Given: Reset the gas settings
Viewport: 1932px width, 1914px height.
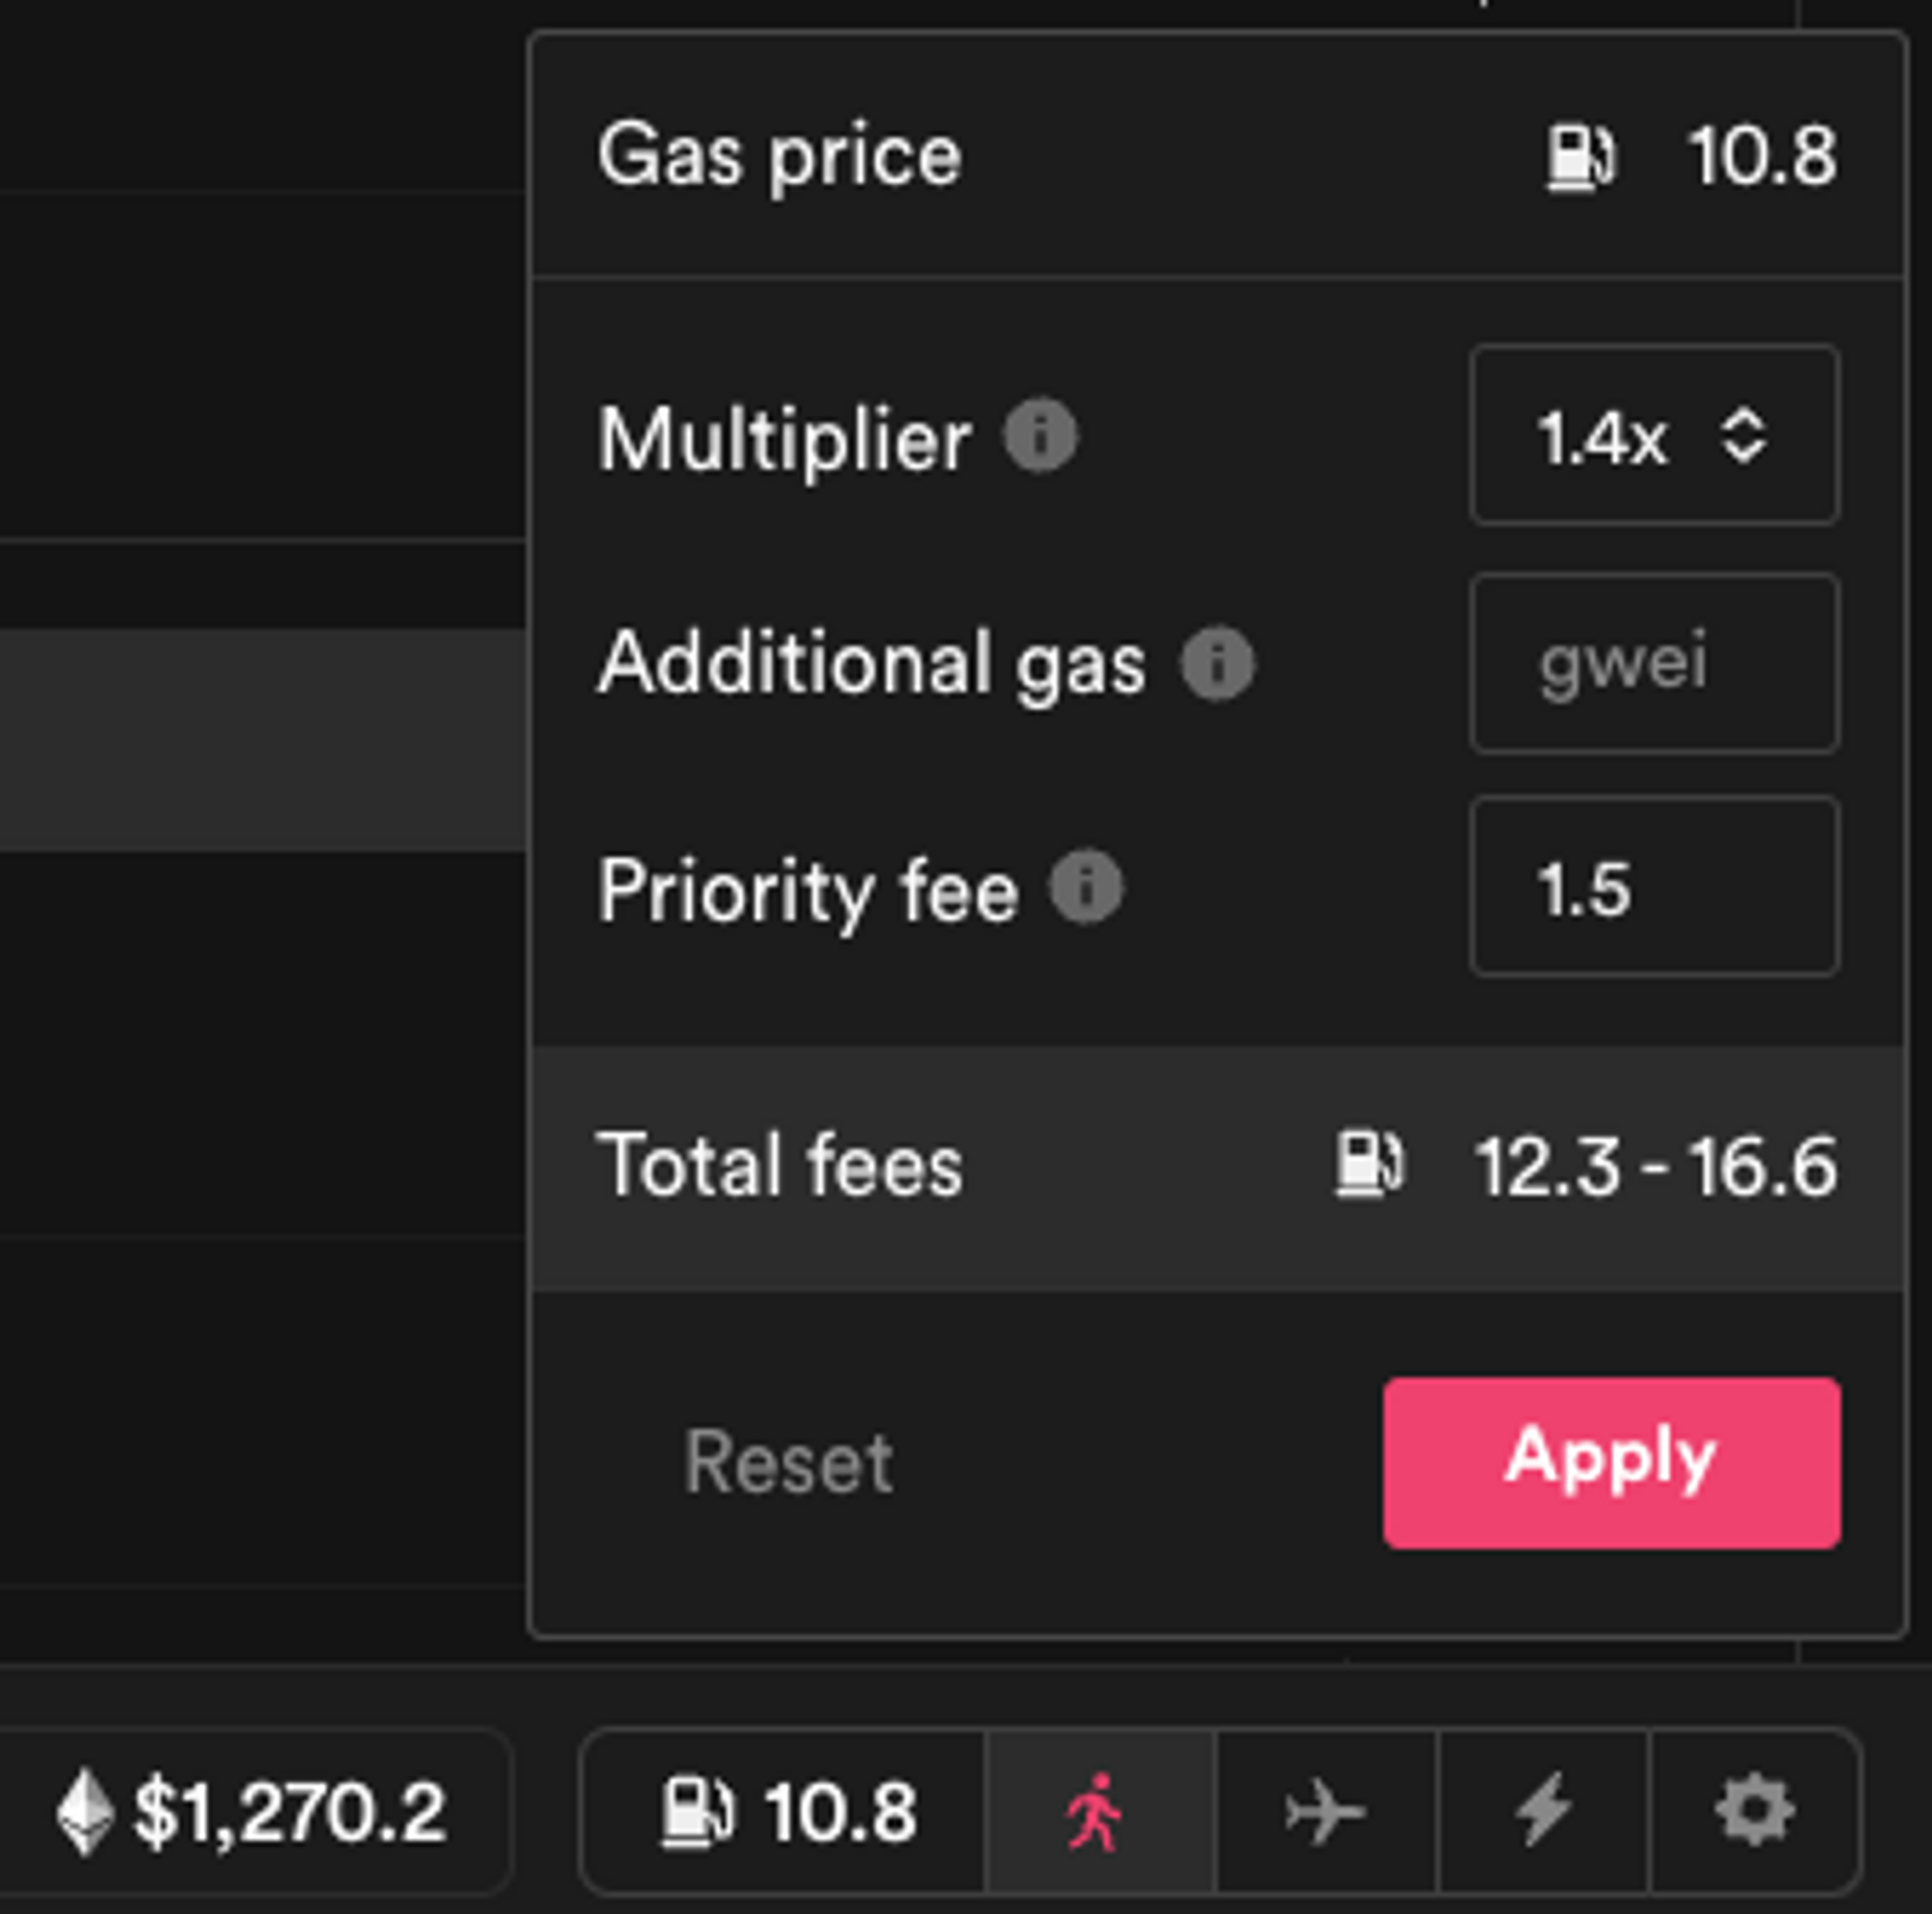Looking at the screenshot, I should click(x=788, y=1463).
